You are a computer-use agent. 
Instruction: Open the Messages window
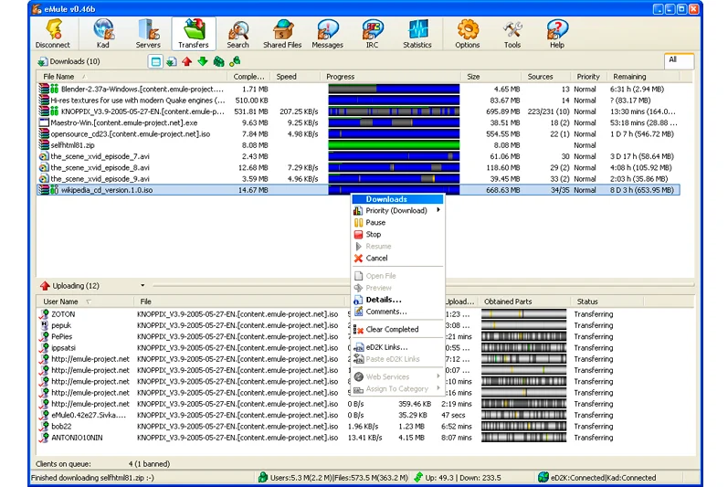327,34
